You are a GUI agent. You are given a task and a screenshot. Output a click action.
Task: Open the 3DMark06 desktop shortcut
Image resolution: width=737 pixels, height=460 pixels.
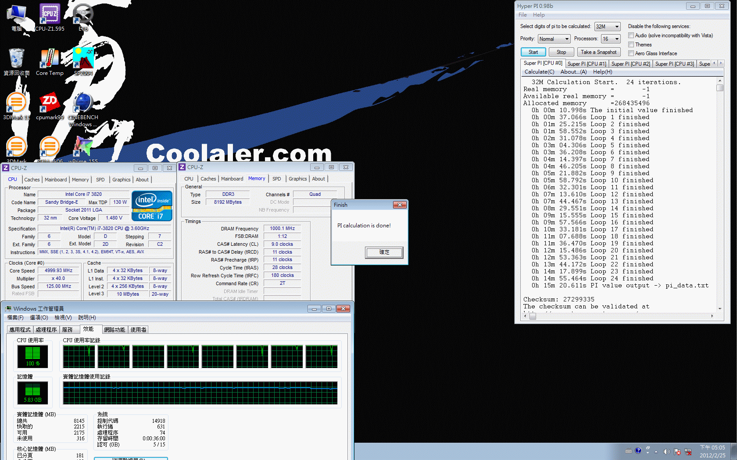coord(50,149)
